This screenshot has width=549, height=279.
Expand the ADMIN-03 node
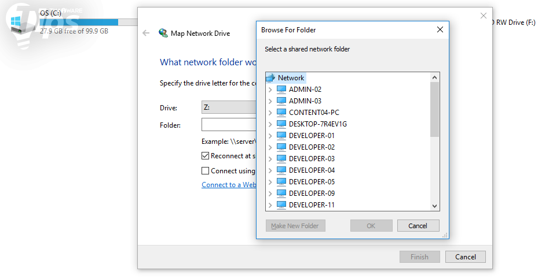pos(270,101)
